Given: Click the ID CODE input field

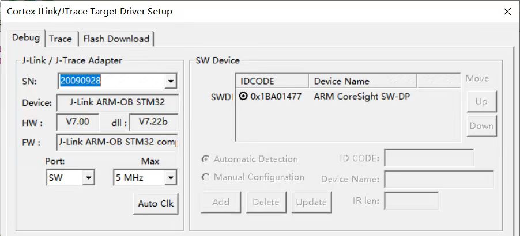Looking at the screenshot, I should [429, 158].
